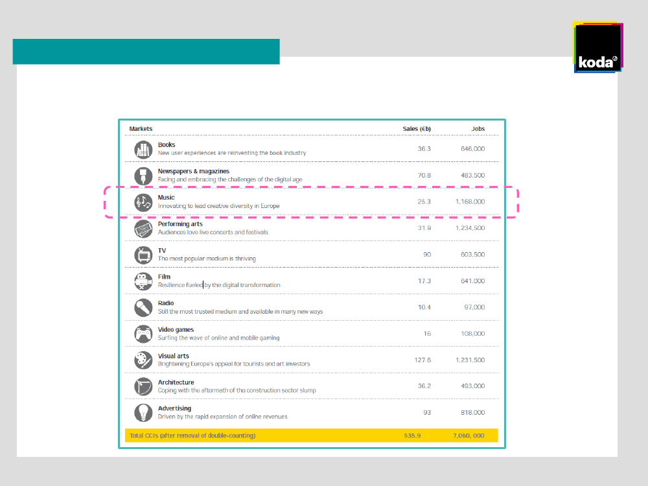Select the Film camera icon
Viewport: 648px width, 486px height.
tap(143, 281)
